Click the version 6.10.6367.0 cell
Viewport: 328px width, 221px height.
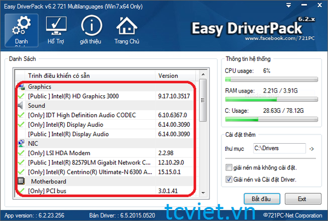(174, 115)
